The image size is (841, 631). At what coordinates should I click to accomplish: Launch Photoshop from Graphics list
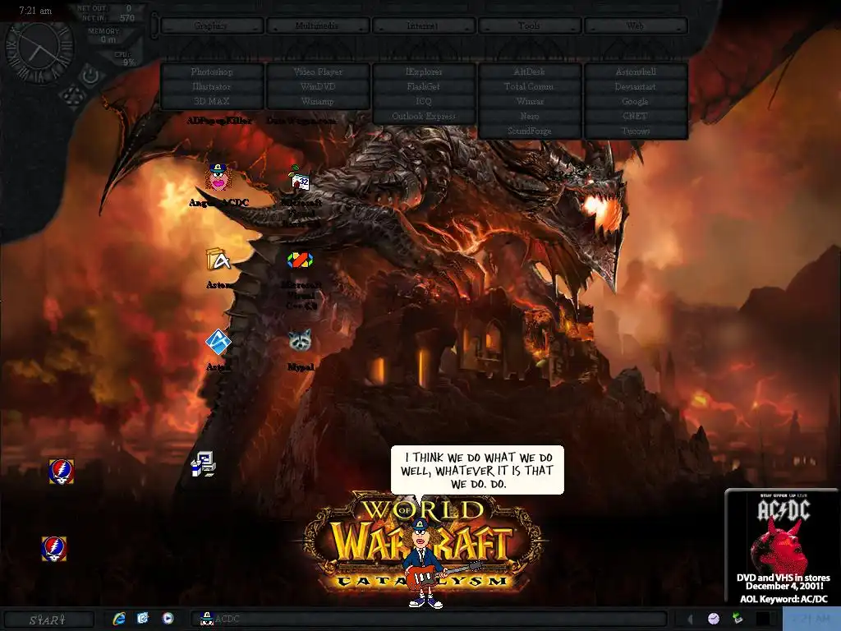click(212, 72)
